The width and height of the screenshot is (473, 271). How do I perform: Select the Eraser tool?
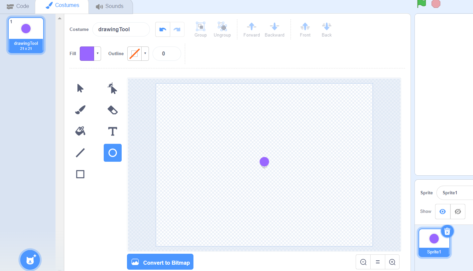tap(113, 110)
